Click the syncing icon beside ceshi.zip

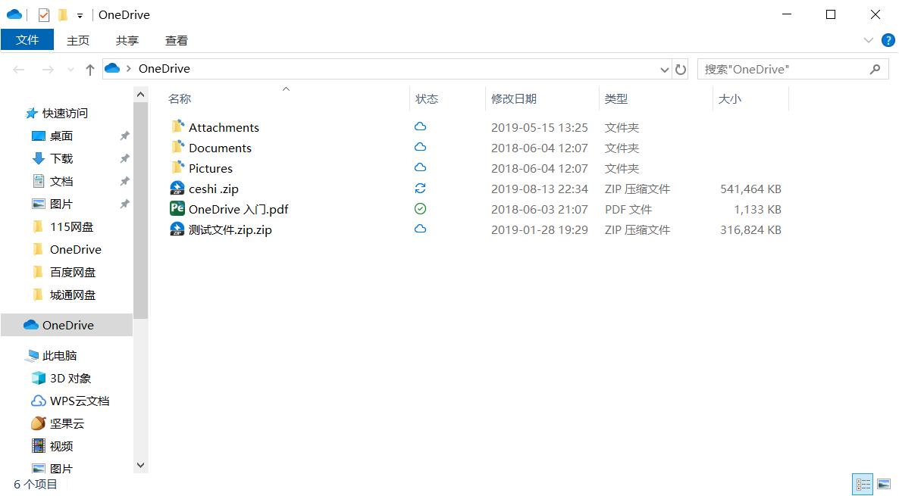[420, 189]
